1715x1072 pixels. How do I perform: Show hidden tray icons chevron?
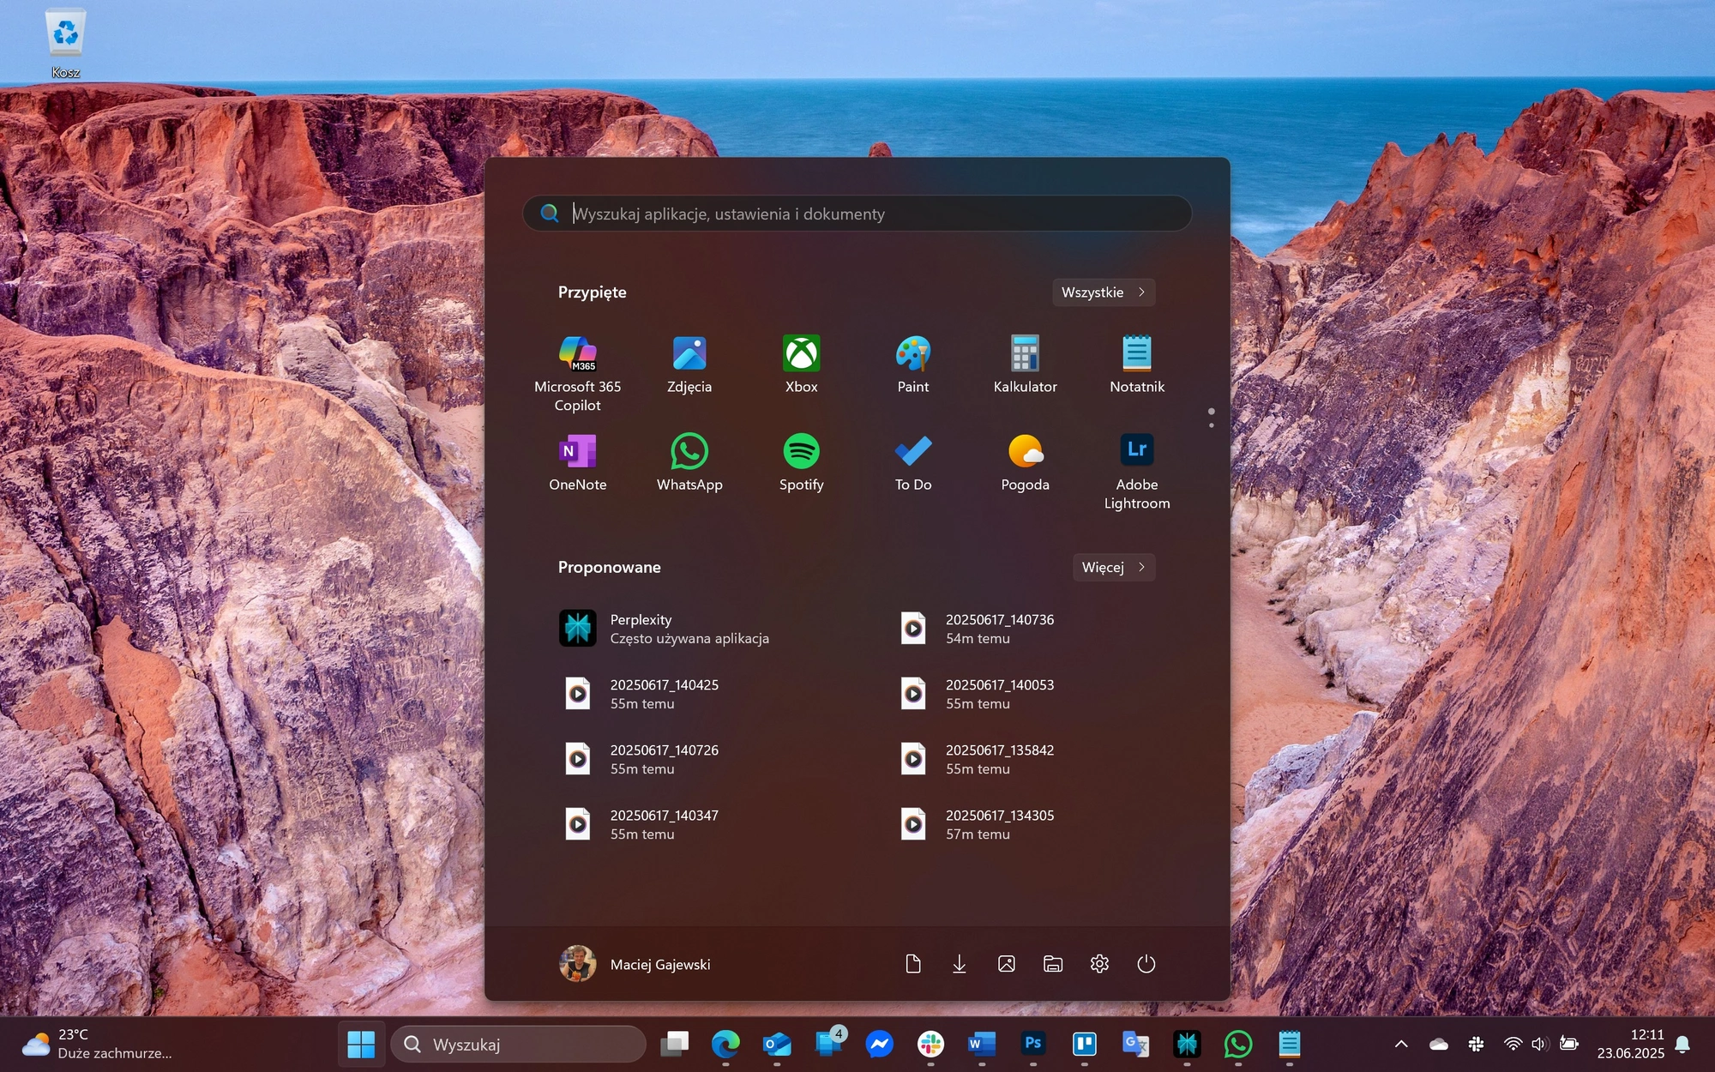(1401, 1044)
